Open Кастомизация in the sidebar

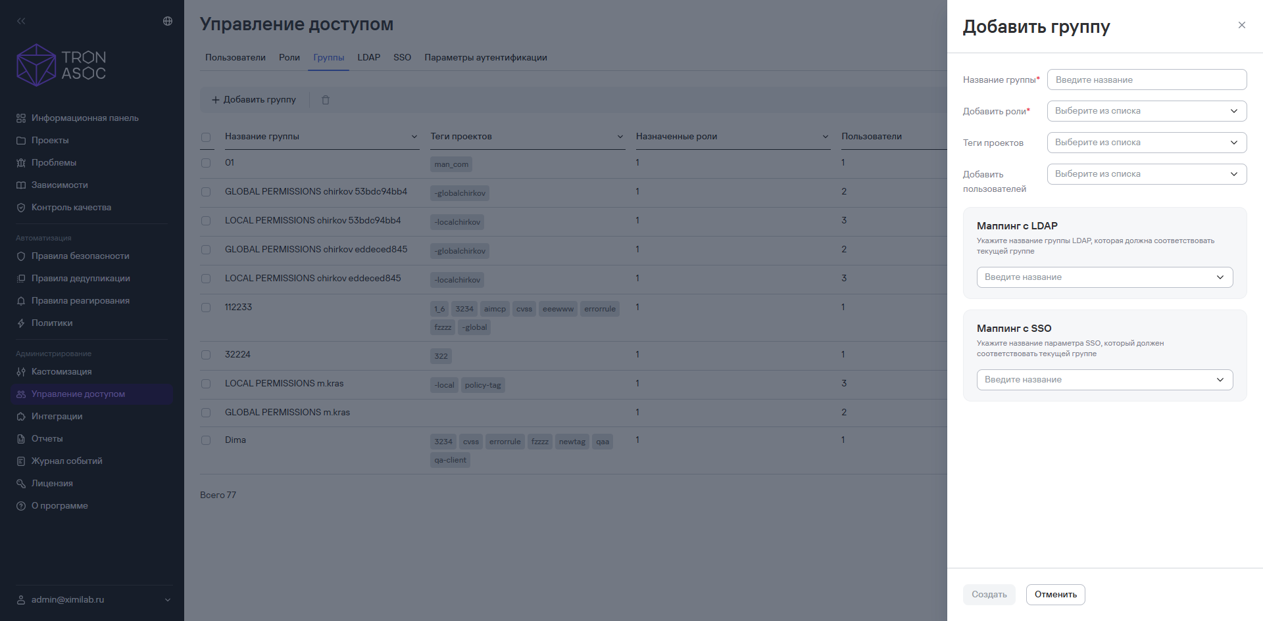tap(61, 372)
